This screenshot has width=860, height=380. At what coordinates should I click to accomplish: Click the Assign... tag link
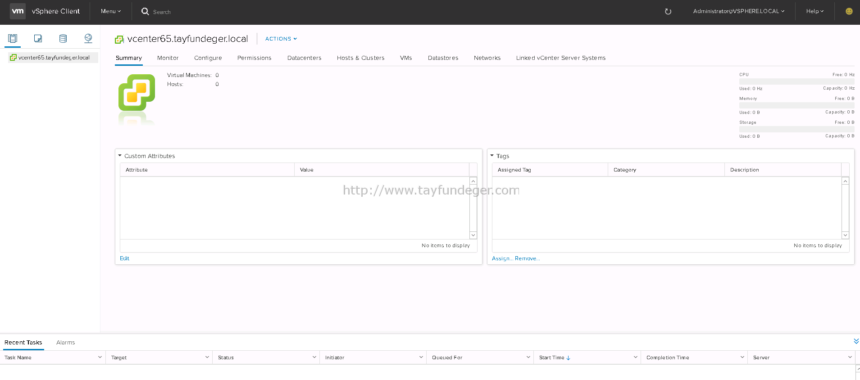[502, 258]
